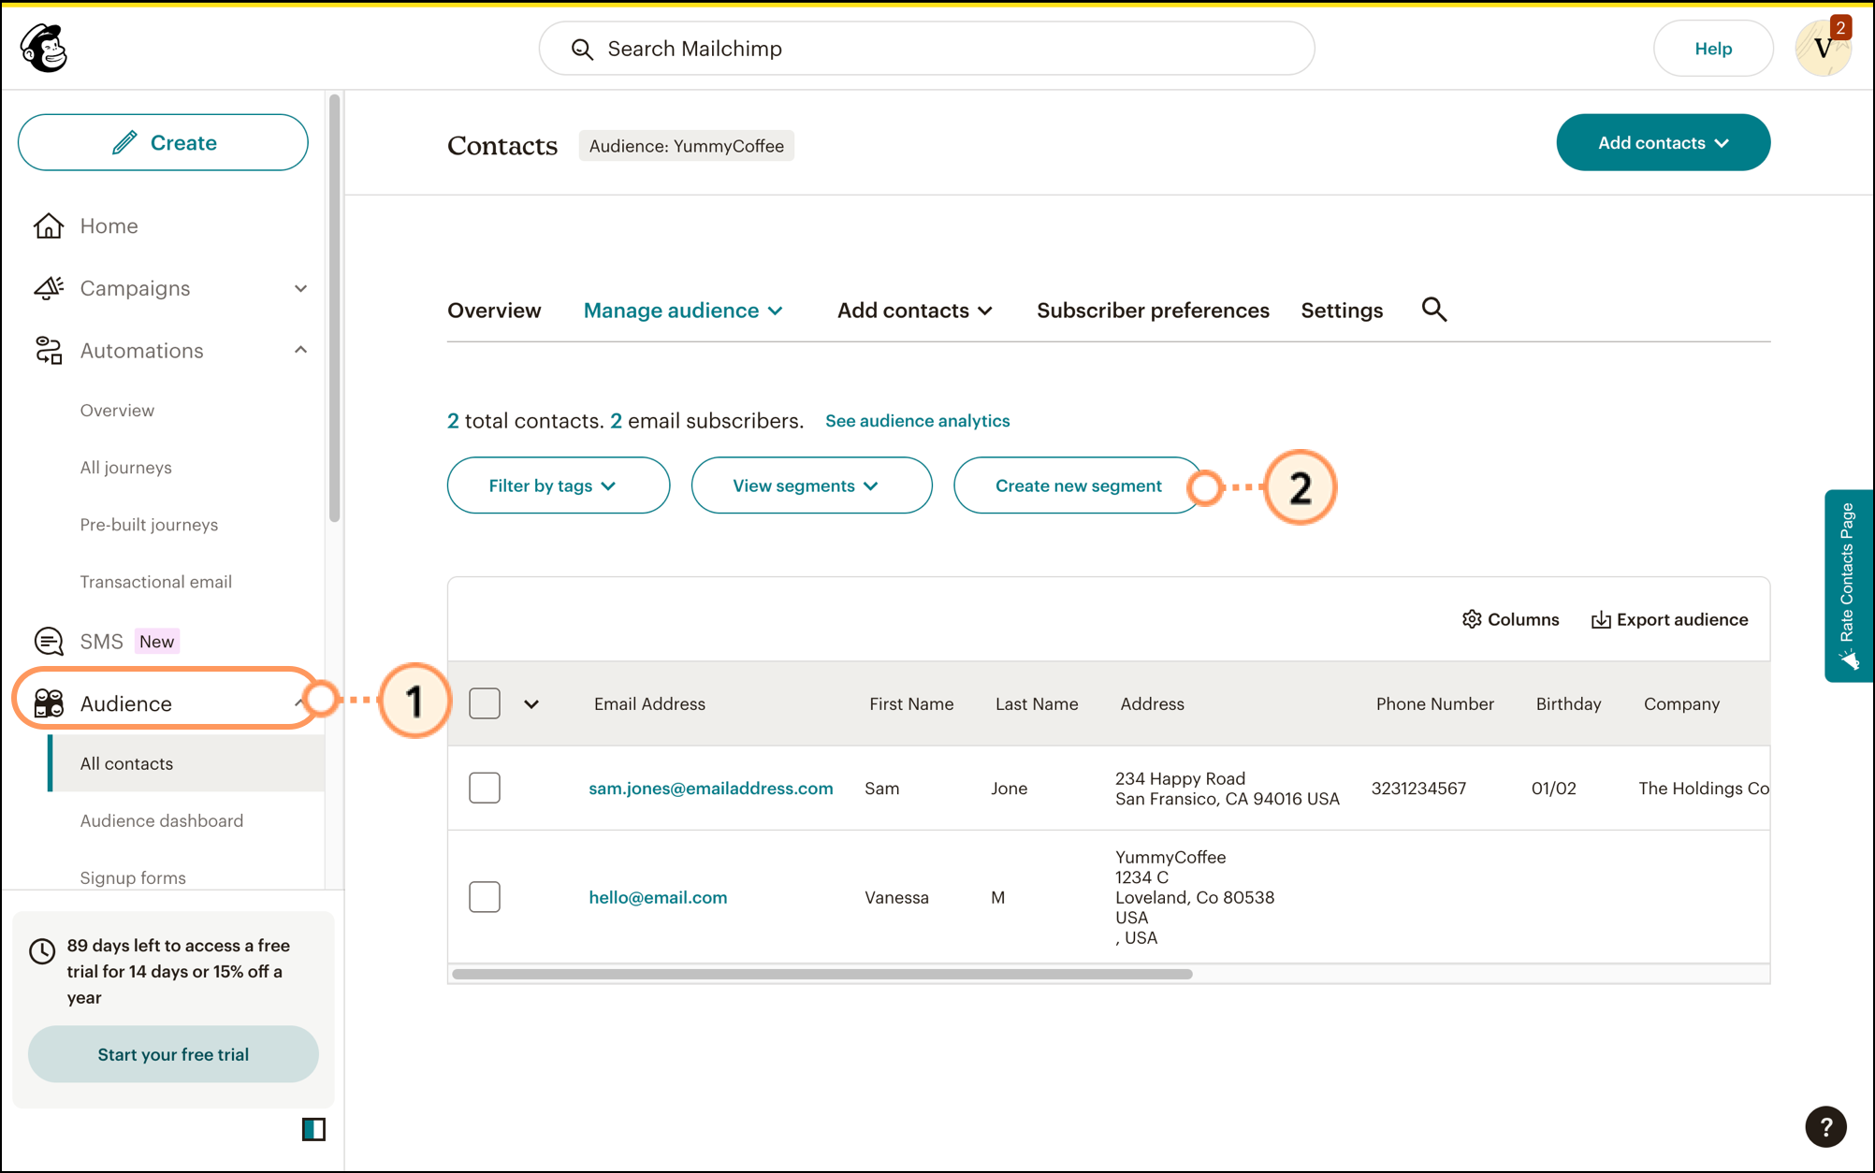Open the Filter by tags dropdown
Viewport: 1875px width, 1173px height.
point(559,485)
